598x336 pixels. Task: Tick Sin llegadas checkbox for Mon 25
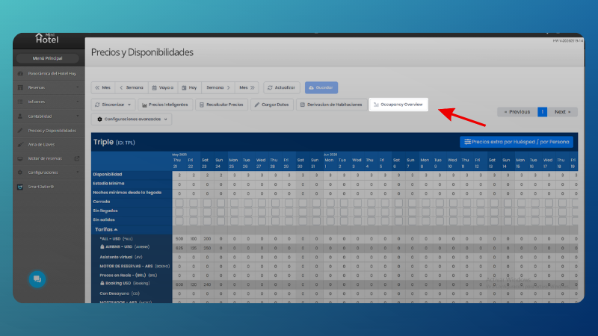pos(234,212)
